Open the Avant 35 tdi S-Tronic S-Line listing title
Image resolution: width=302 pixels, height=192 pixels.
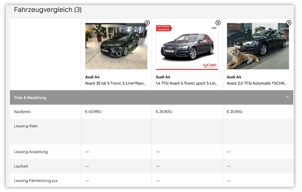[x=115, y=83]
